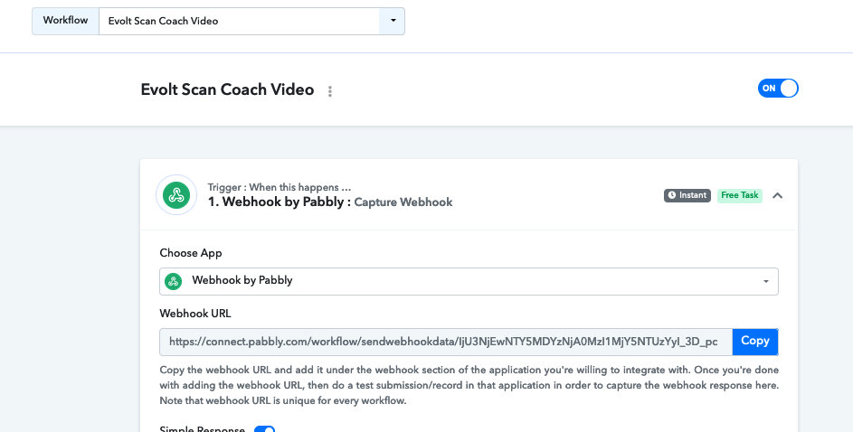Click the green Webhook trigger icon in header
Screen dimensions: 853x432
[x=176, y=195]
